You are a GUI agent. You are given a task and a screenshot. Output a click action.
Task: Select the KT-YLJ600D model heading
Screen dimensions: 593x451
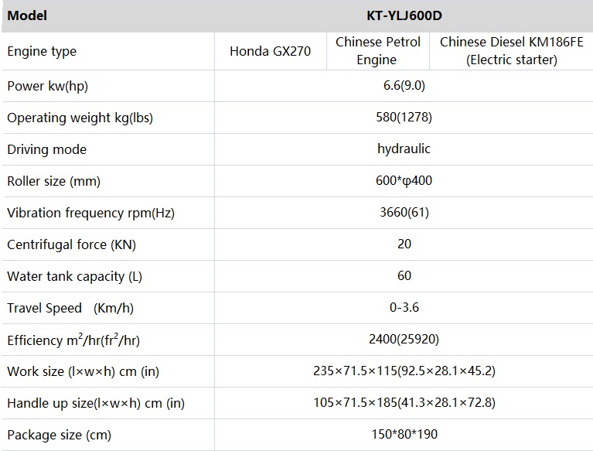pyautogui.click(x=404, y=16)
